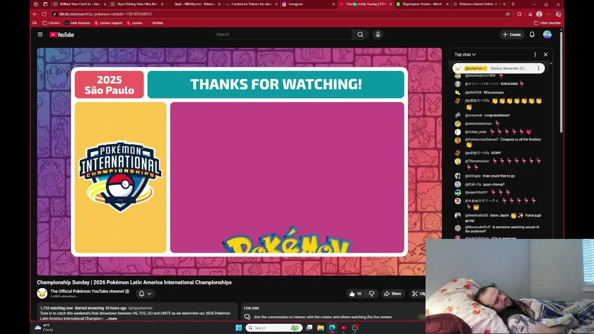
Task: Click the page vertical scrollbar
Action: click(561, 81)
